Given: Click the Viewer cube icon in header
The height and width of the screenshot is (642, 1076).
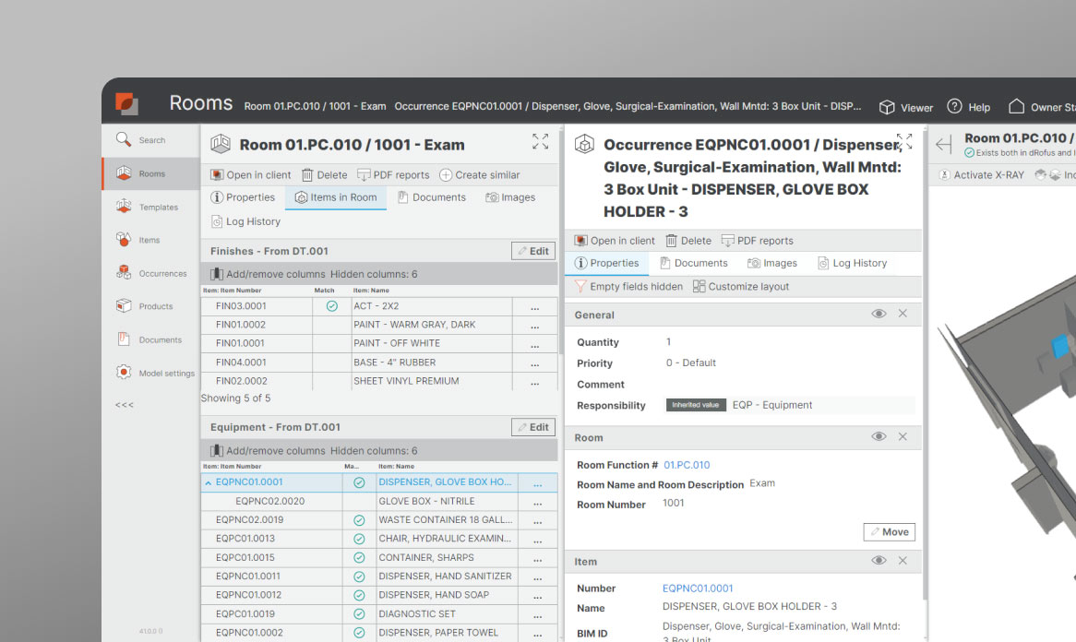Looking at the screenshot, I should click(887, 107).
